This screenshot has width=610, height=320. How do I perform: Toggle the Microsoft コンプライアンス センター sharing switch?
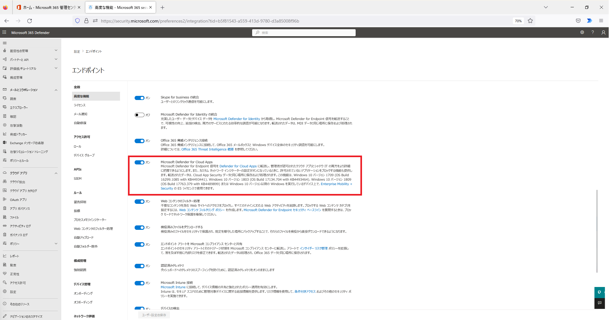click(139, 244)
